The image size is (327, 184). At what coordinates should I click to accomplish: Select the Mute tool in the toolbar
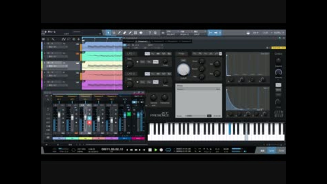click(x=136, y=33)
